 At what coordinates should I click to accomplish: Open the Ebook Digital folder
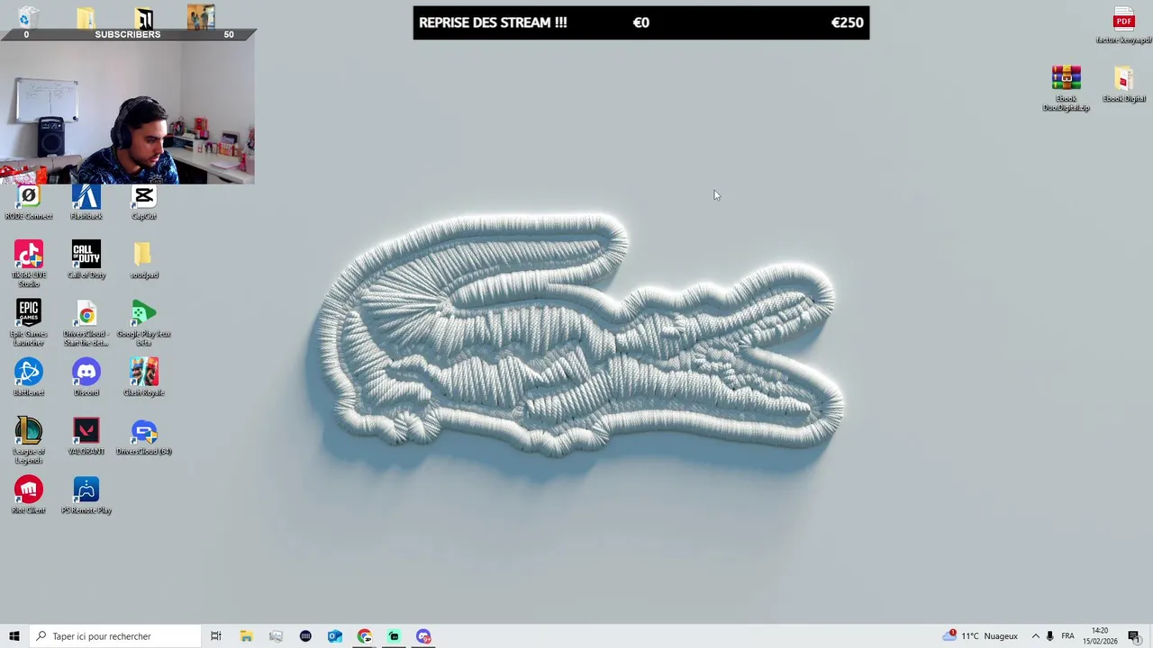click(x=1124, y=85)
